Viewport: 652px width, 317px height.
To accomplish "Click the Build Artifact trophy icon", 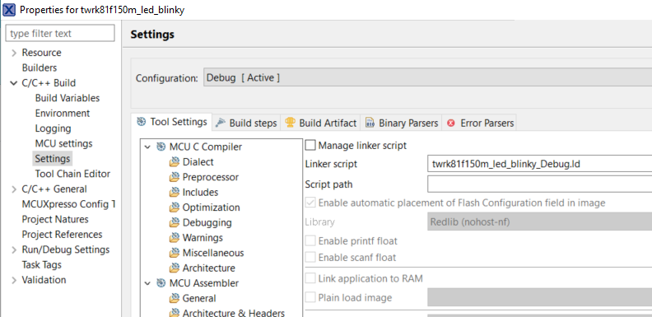I will pyautogui.click(x=290, y=123).
